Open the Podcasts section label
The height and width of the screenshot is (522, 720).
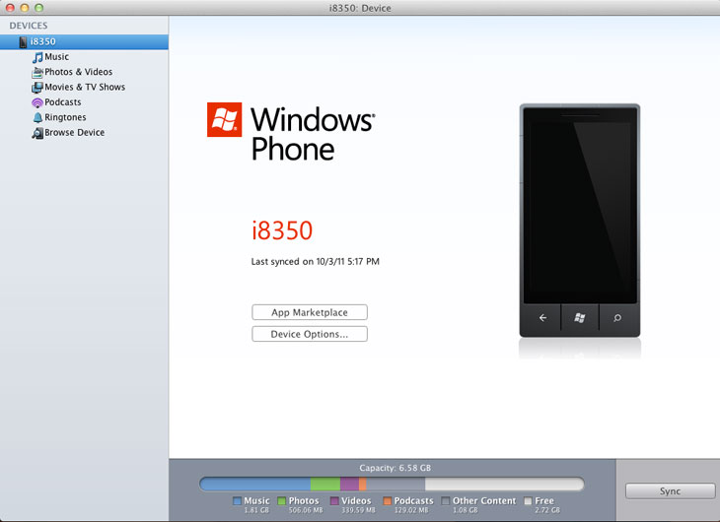click(62, 102)
